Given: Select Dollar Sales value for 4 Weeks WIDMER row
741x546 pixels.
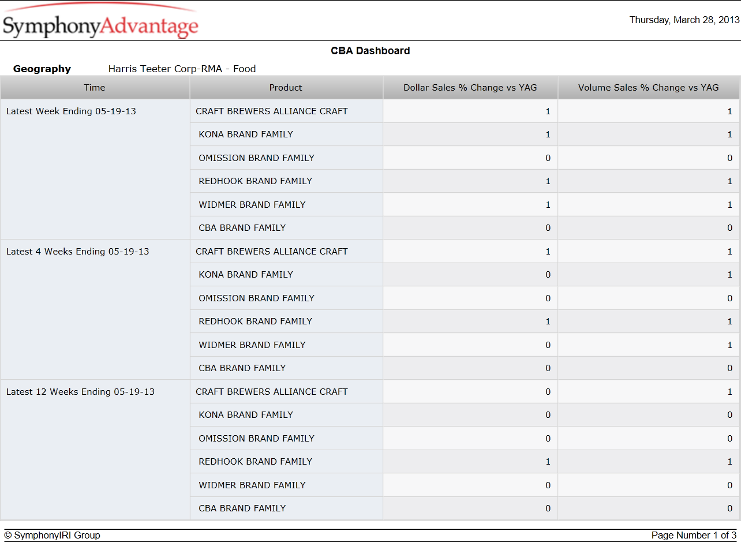Looking at the screenshot, I should tap(470, 345).
